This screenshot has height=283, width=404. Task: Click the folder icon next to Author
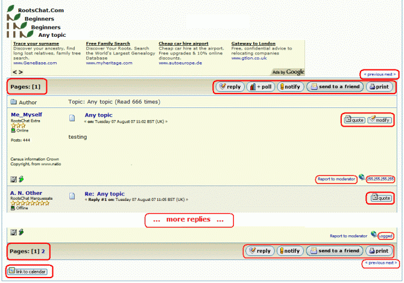[x=14, y=102]
